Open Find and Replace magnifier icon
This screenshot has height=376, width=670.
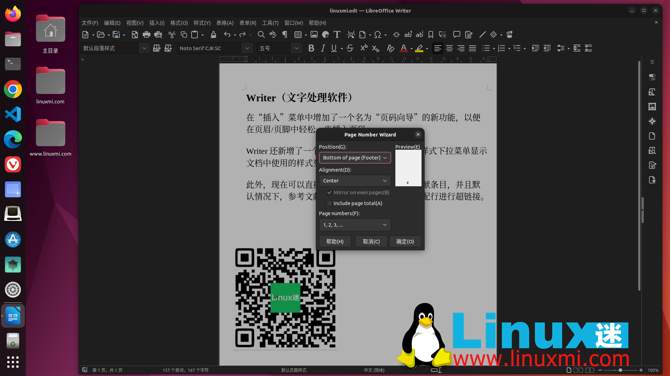tap(261, 34)
